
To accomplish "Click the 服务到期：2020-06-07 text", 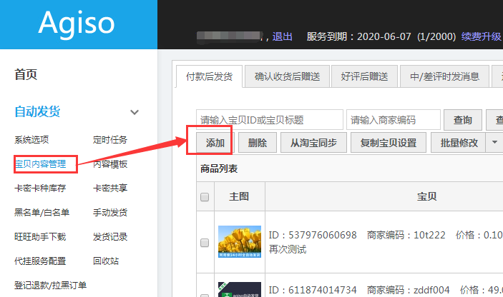I will 358,36.
